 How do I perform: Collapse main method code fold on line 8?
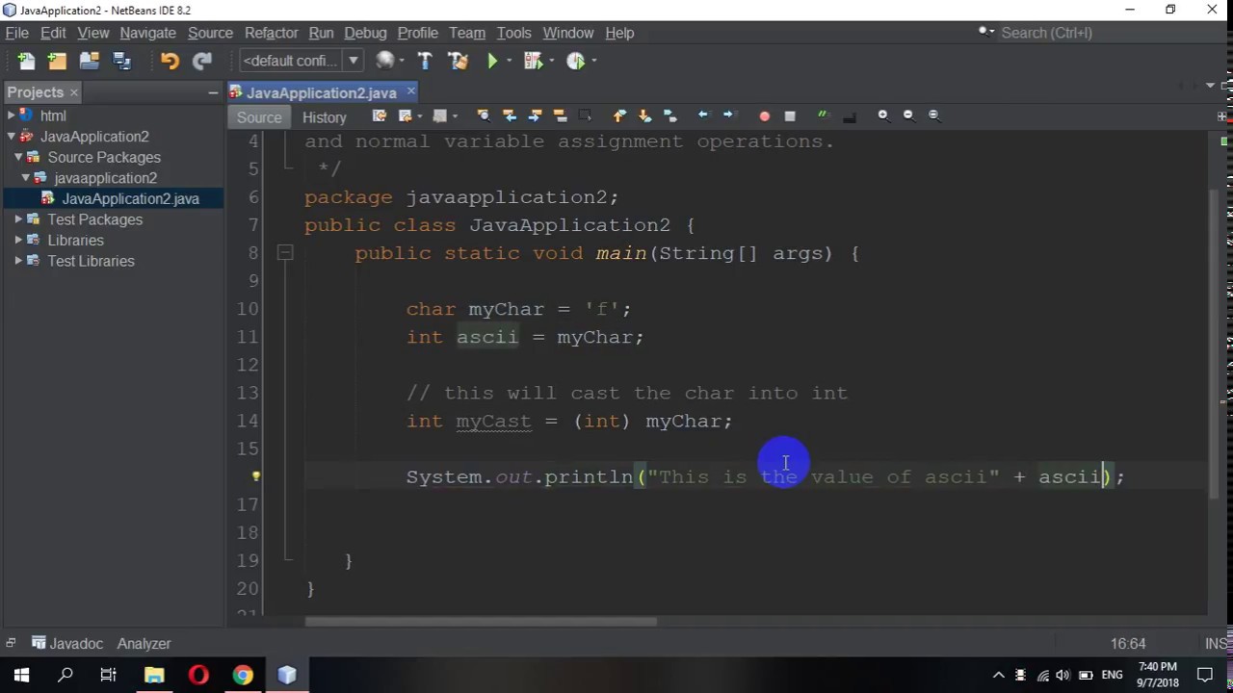(x=285, y=253)
